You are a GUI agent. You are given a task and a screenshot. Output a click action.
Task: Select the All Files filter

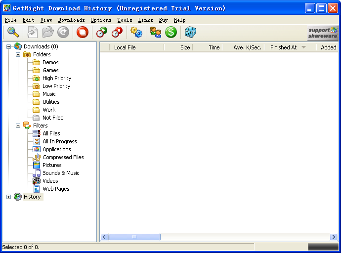tap(51, 133)
